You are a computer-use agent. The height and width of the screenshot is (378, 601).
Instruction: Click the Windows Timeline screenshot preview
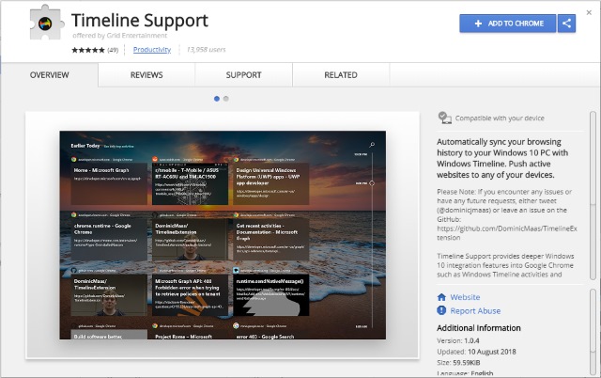[221, 233]
